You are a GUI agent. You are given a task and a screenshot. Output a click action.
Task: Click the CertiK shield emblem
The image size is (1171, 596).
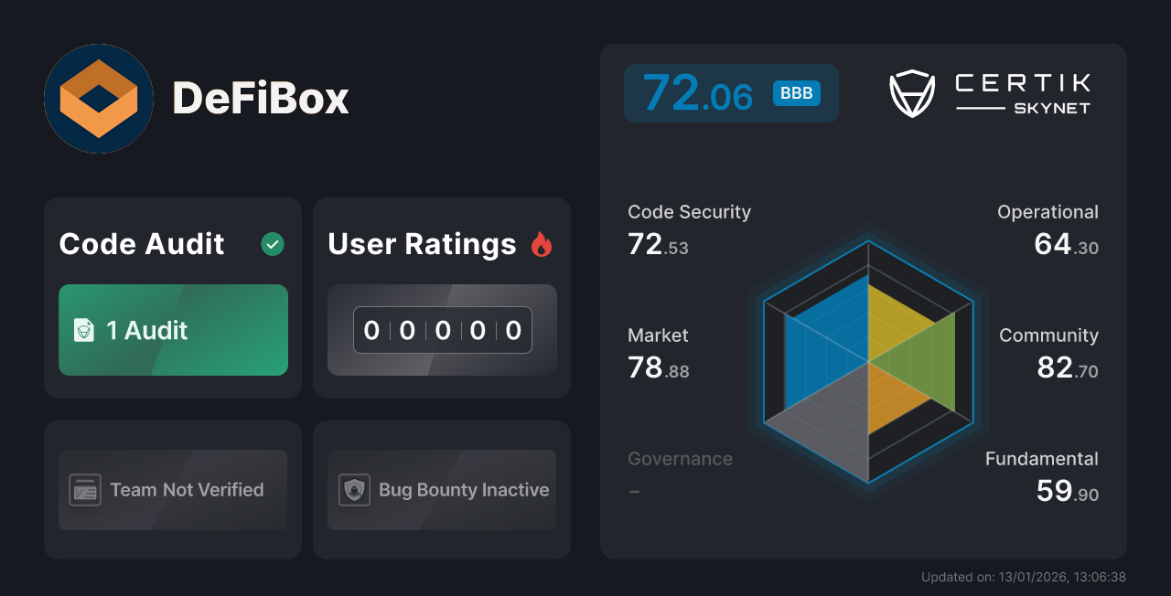point(911,91)
